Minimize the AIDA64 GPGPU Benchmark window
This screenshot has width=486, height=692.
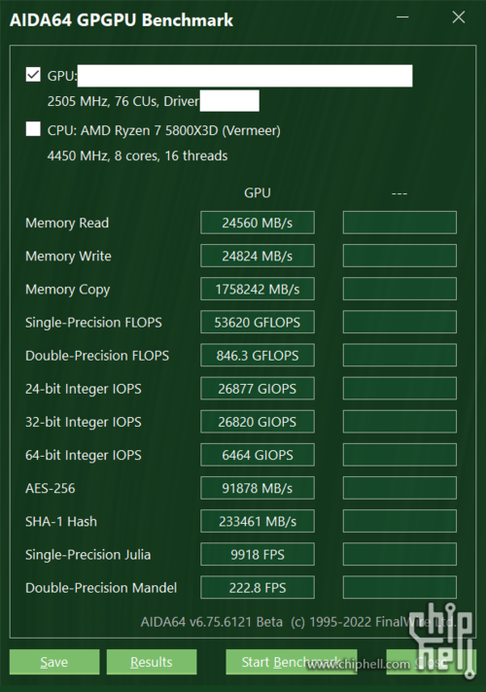402,17
